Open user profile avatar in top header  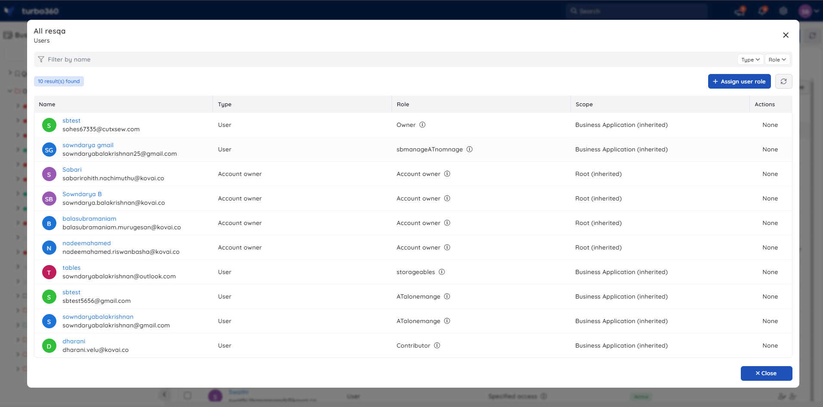(805, 11)
